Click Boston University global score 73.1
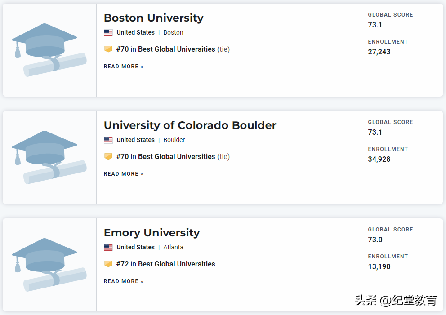Viewport: 446px width, 315px height. click(375, 25)
